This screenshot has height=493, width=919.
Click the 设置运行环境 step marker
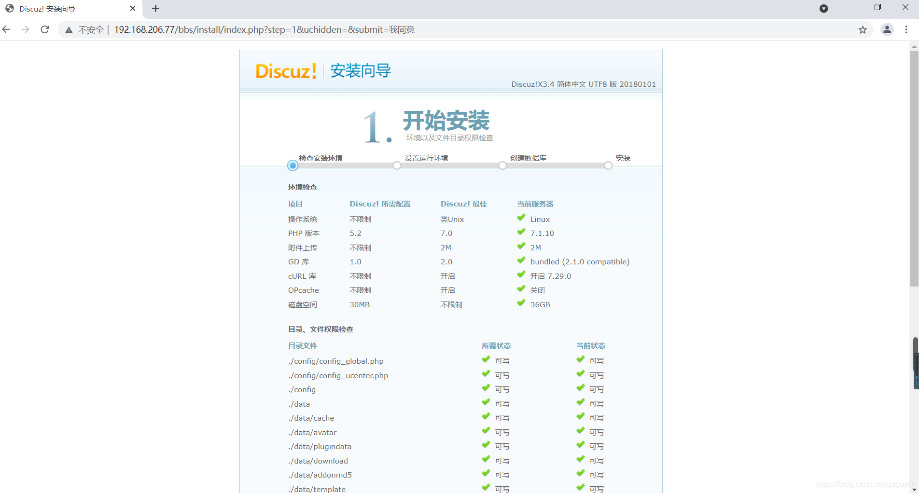tap(397, 165)
